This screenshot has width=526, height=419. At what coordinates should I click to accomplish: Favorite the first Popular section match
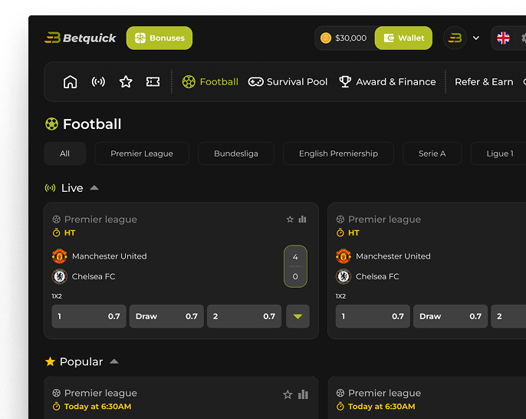[288, 394]
